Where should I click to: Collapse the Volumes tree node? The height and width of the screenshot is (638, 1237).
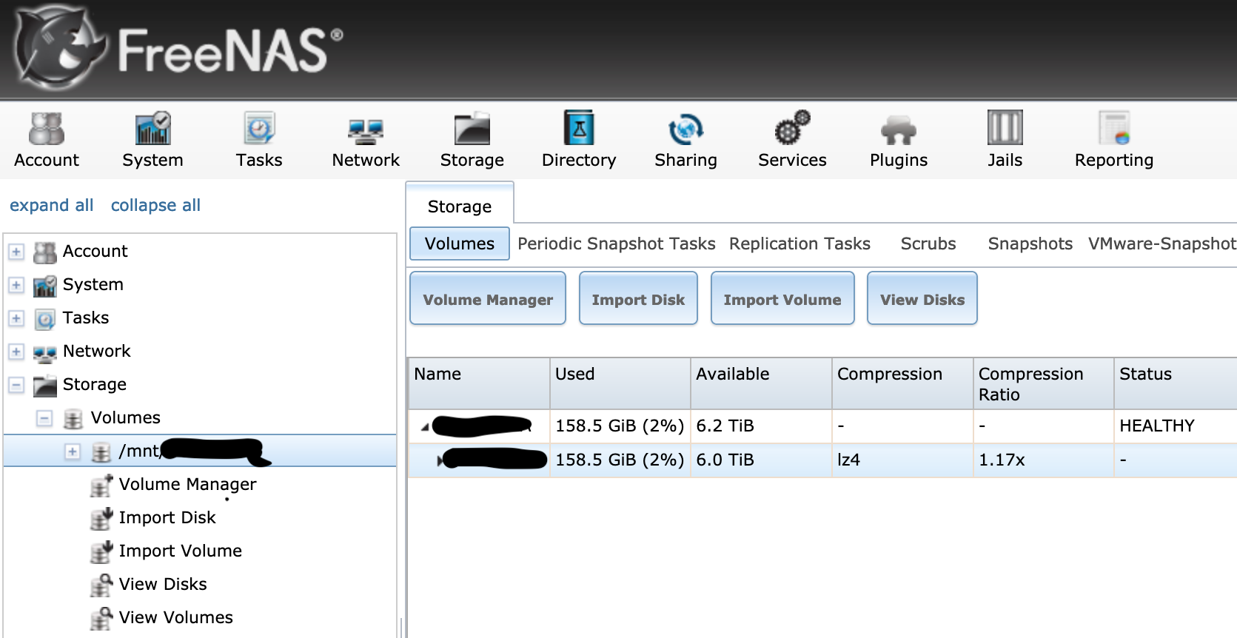tap(44, 418)
